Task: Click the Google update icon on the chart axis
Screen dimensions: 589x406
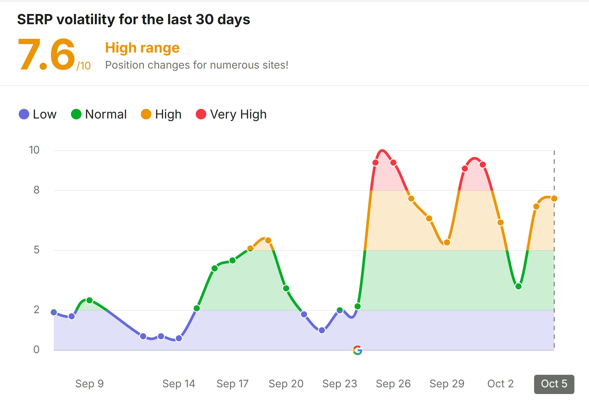Action: pyautogui.click(x=357, y=350)
